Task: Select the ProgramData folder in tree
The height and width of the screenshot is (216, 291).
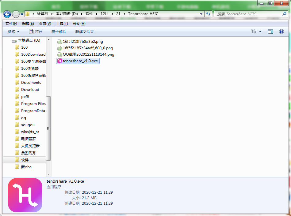Action: (33, 110)
